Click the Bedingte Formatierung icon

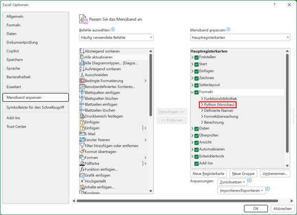[x=82, y=81]
